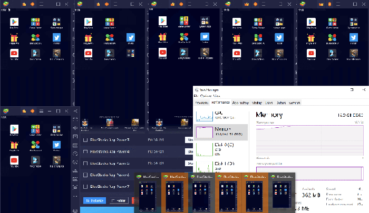369x213 pixels.
Task: Open Play Store in rightmost top BlueStacks window
Action: pyautogui.click(x=311, y=22)
